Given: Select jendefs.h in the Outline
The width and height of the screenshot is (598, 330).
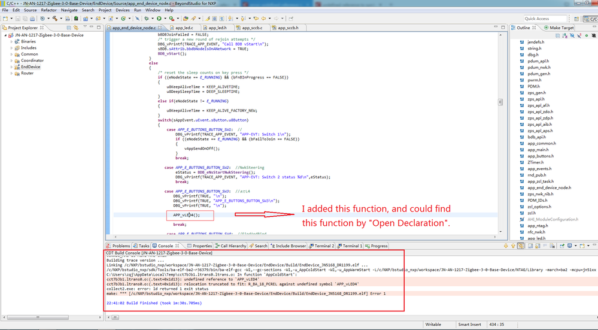Looking at the screenshot, I should coord(536,42).
